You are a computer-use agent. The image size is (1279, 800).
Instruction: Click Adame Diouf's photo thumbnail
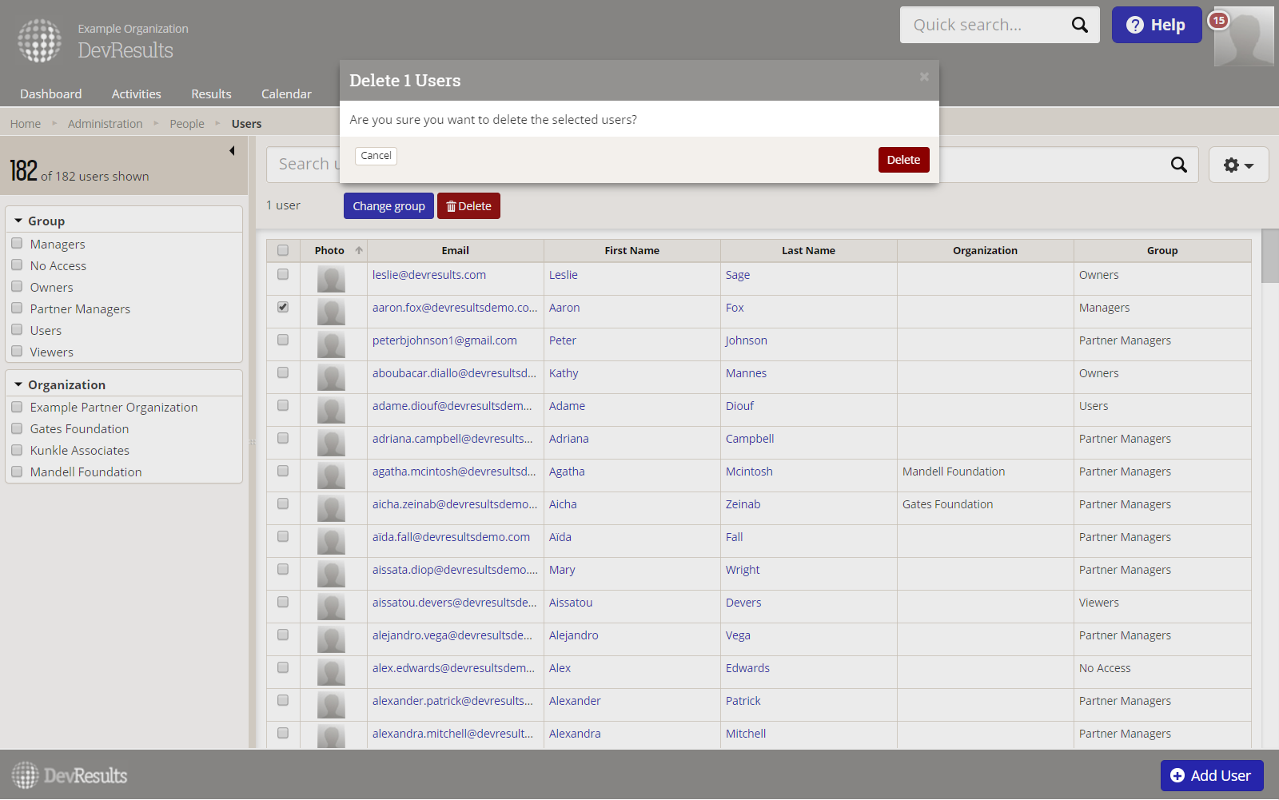click(331, 410)
